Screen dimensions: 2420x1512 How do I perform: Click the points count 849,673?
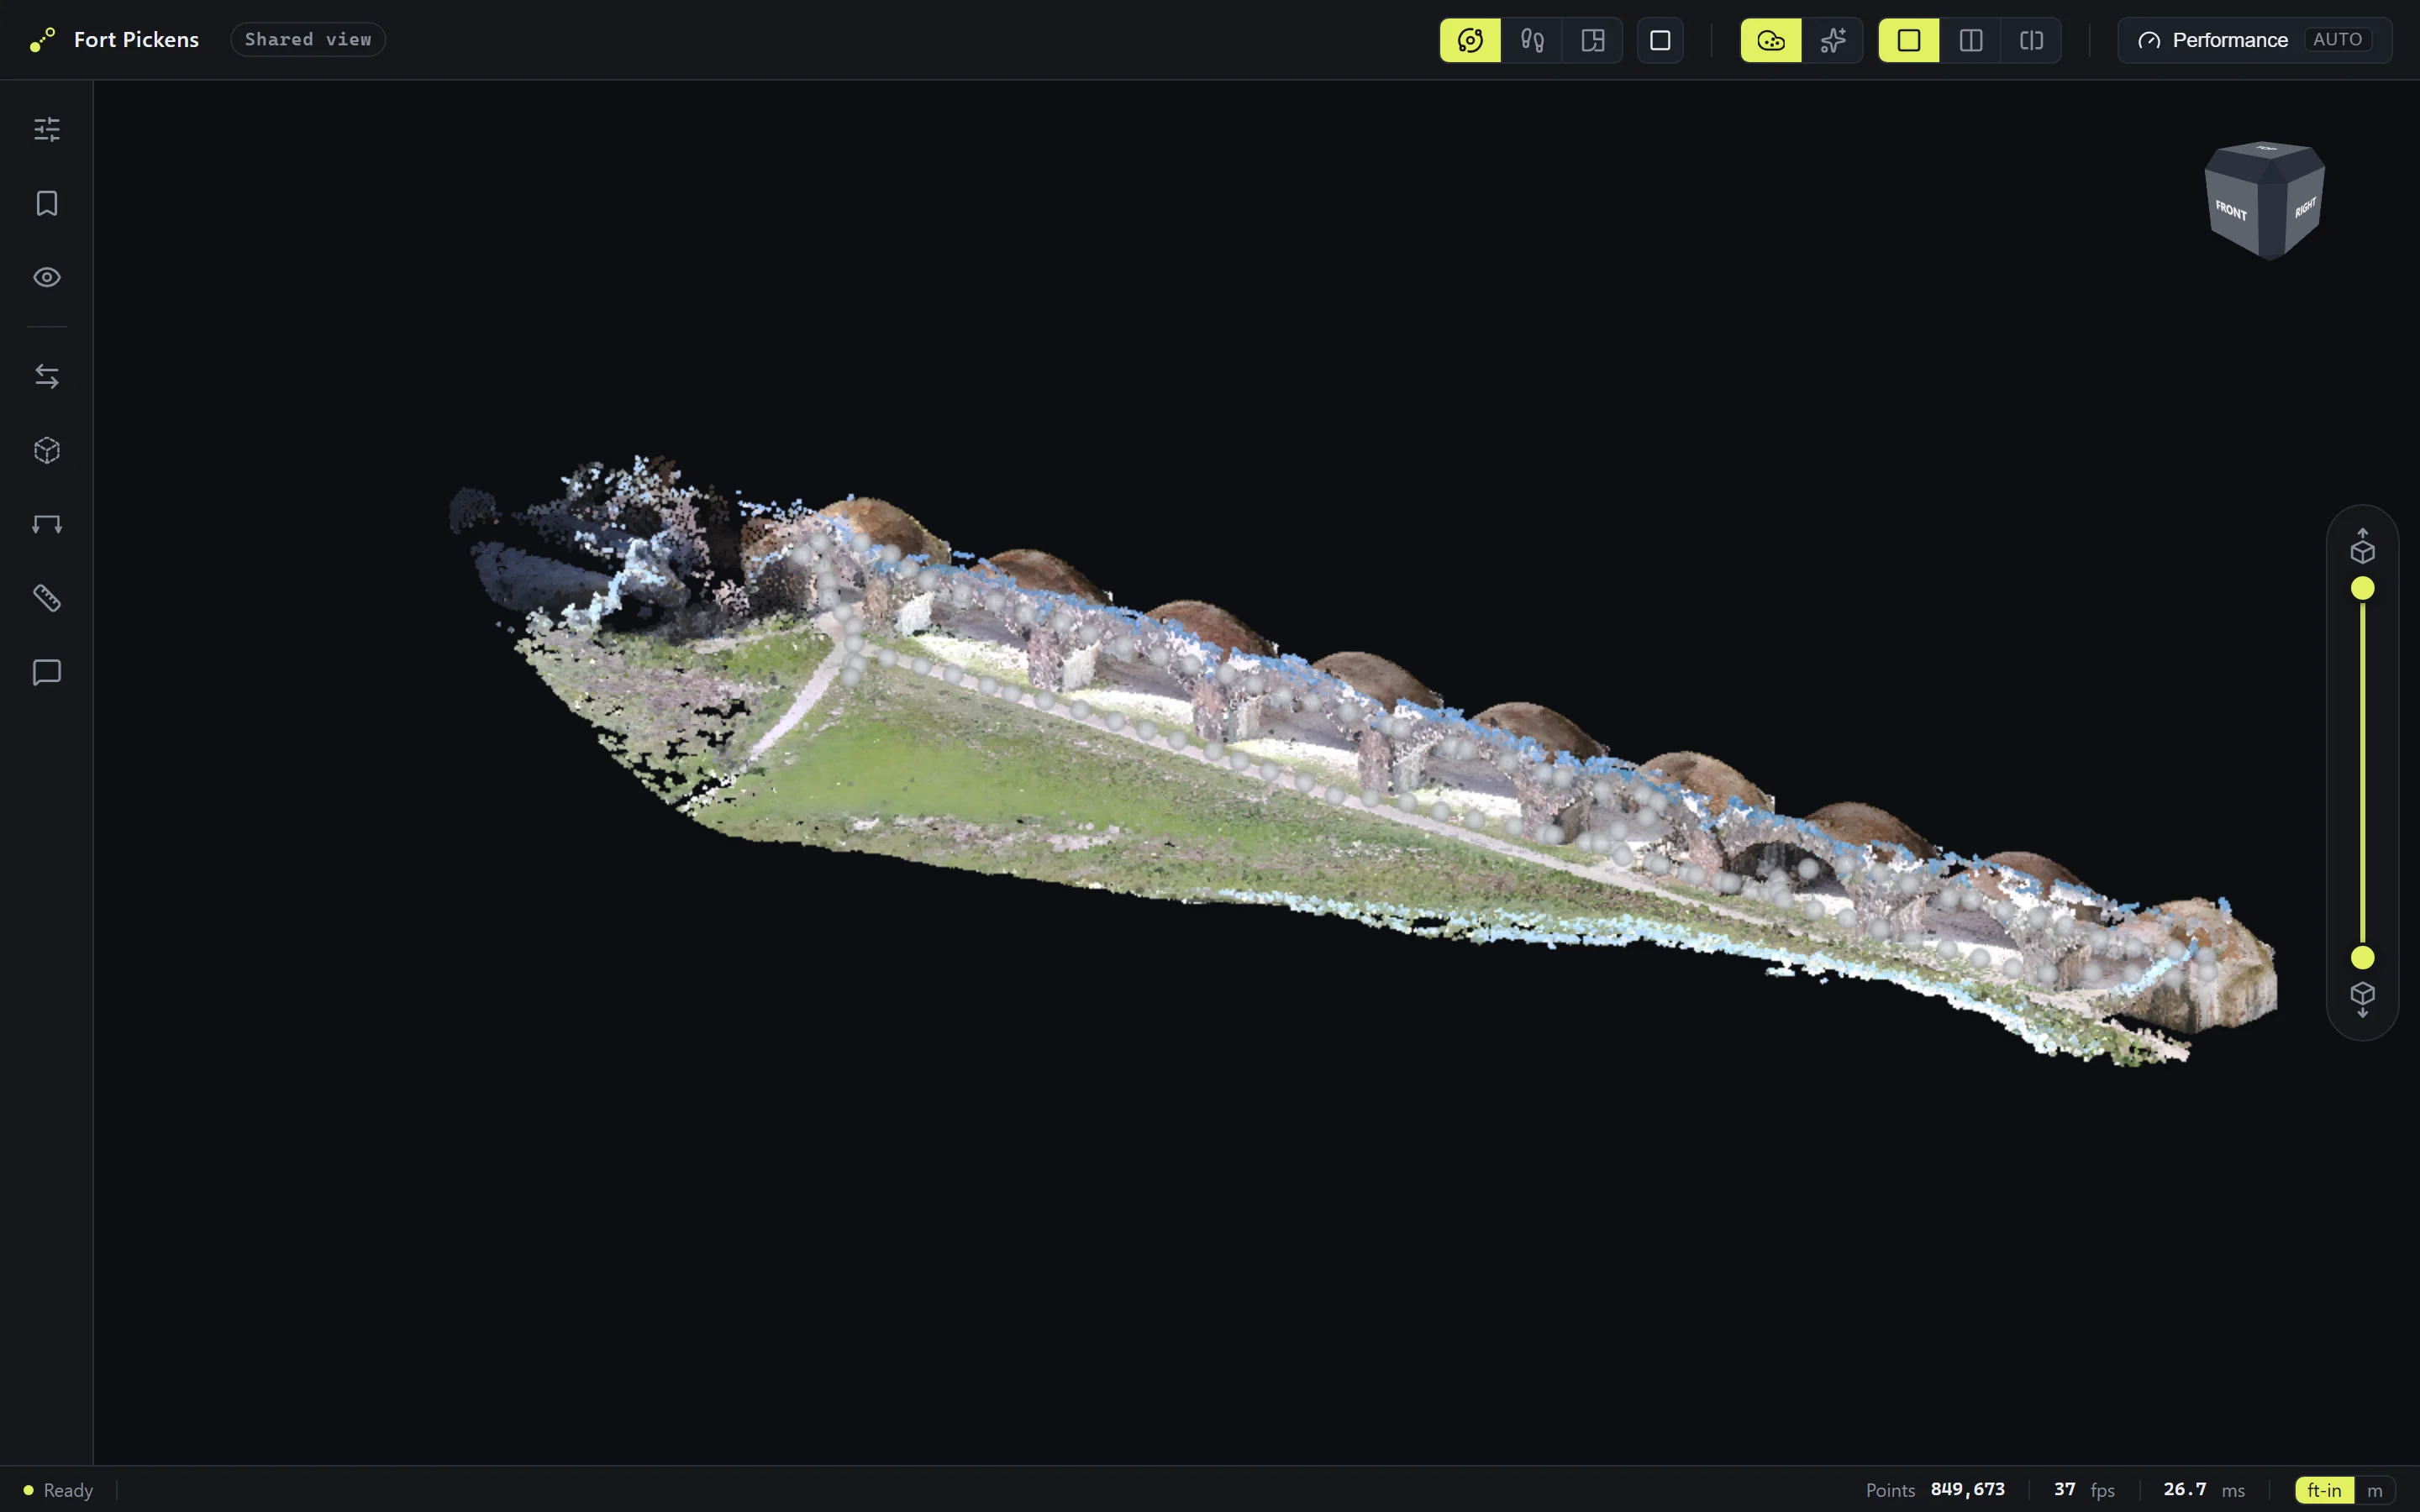pyautogui.click(x=1967, y=1489)
